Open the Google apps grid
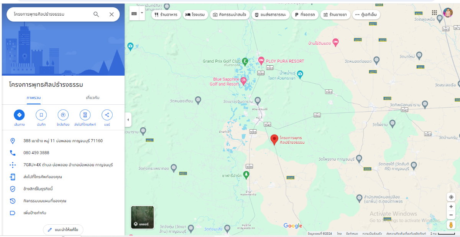Screen dimensions: 460x237 (434, 13)
